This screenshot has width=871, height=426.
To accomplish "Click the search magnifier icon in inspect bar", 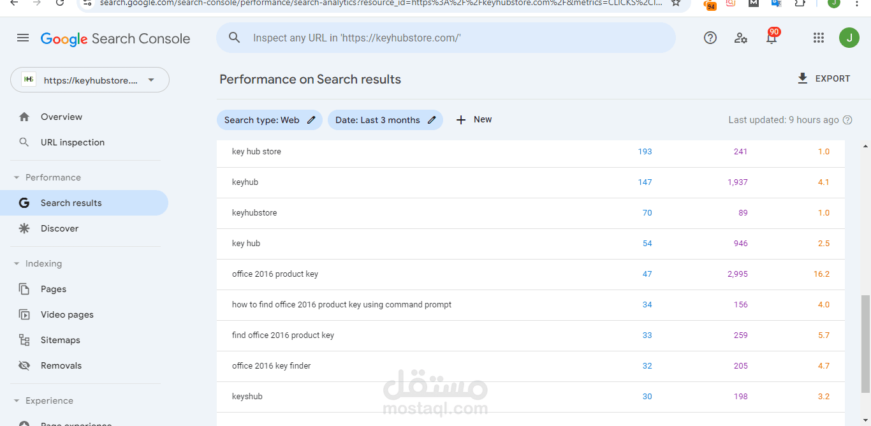I will pos(235,38).
